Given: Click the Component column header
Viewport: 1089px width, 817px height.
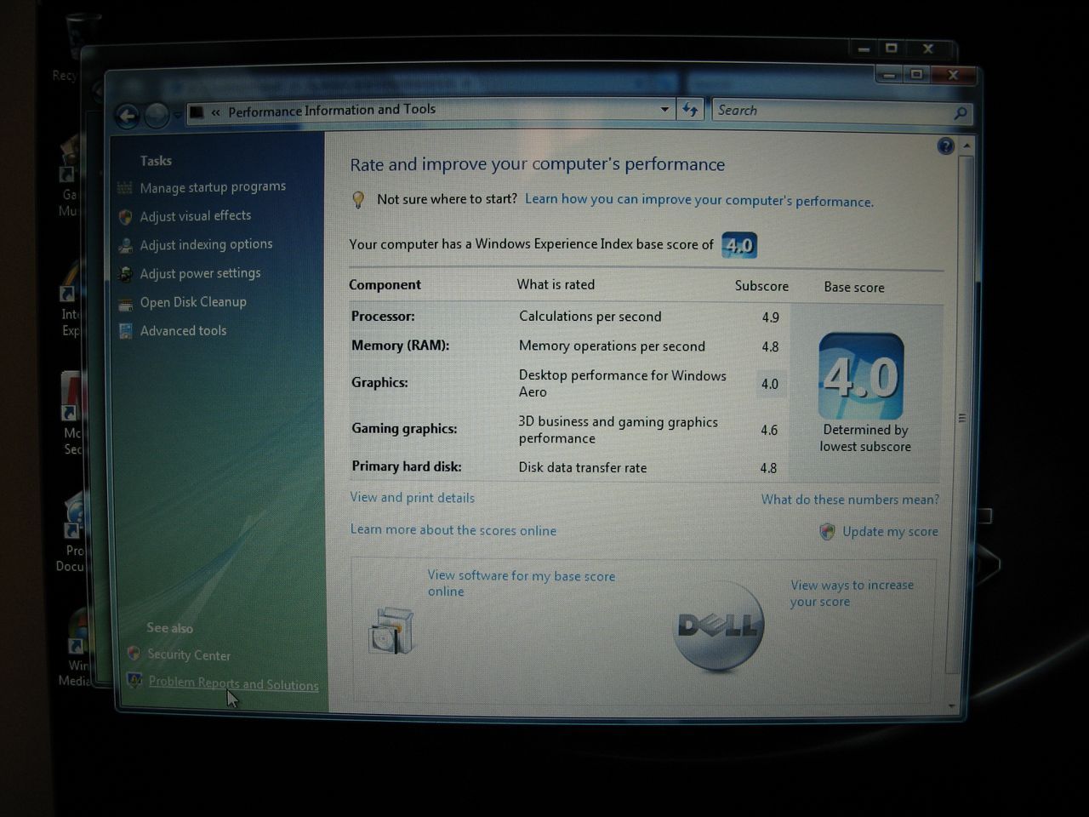Looking at the screenshot, I should [x=385, y=285].
